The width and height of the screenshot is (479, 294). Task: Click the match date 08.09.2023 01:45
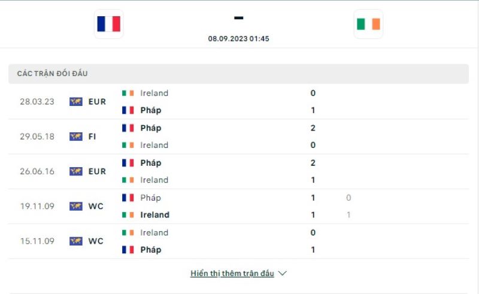pos(238,38)
